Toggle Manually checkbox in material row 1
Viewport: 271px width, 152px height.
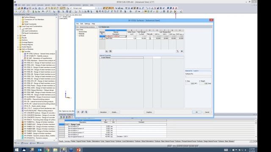point(150,36)
